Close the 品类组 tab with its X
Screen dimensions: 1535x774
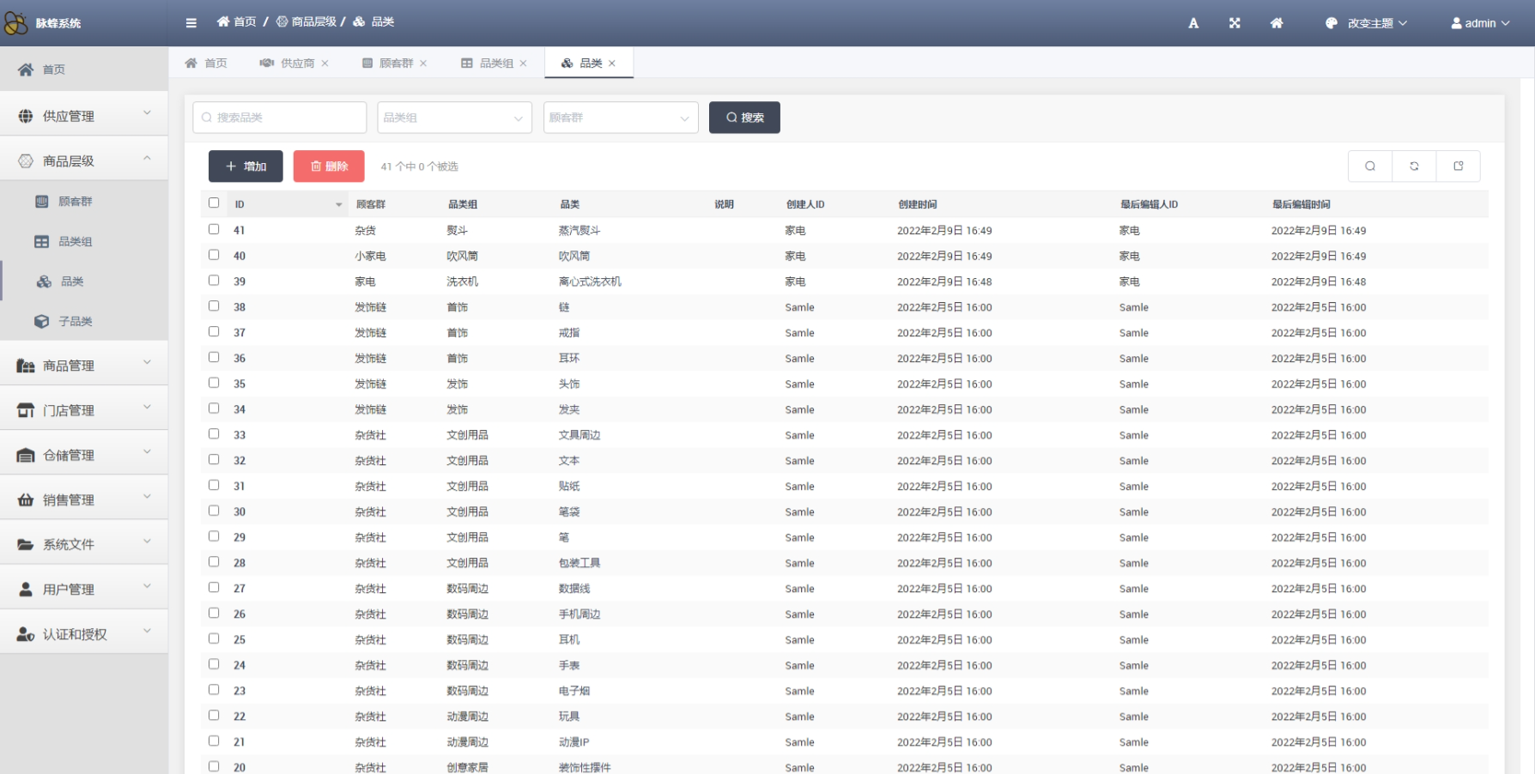point(523,63)
